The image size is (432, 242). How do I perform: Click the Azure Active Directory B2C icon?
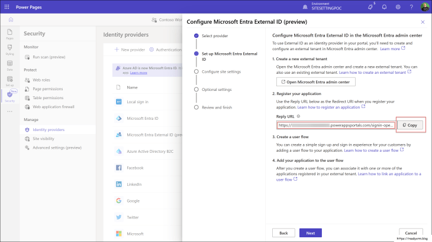[x=119, y=151]
